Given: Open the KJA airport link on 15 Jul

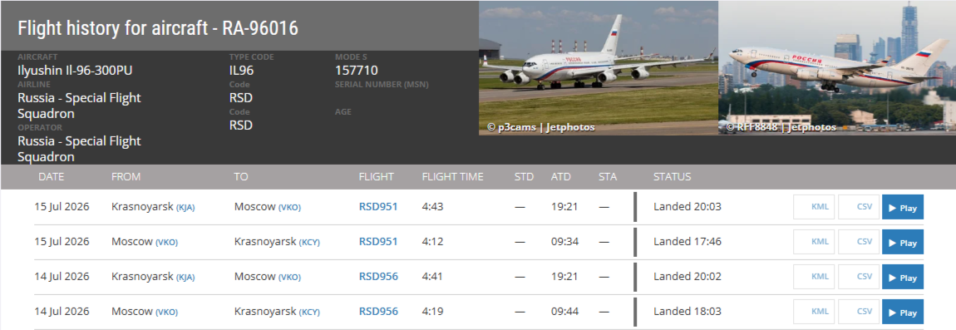Looking at the screenshot, I should (185, 208).
